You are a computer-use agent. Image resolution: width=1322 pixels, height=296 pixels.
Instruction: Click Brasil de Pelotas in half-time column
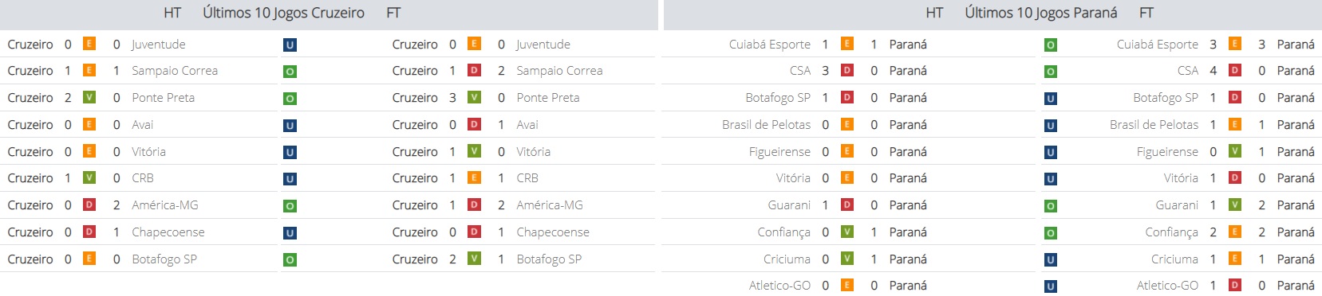pyautogui.click(x=766, y=125)
